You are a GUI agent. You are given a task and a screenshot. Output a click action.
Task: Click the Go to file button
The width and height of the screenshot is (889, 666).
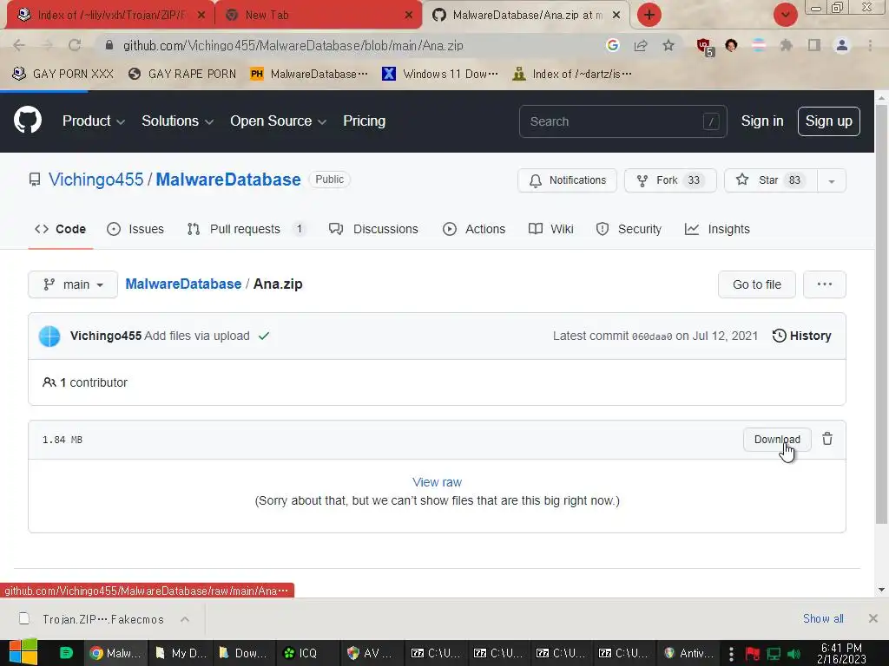(x=757, y=284)
